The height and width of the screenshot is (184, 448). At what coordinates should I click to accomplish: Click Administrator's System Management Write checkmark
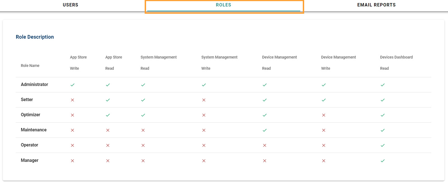pyautogui.click(x=204, y=85)
